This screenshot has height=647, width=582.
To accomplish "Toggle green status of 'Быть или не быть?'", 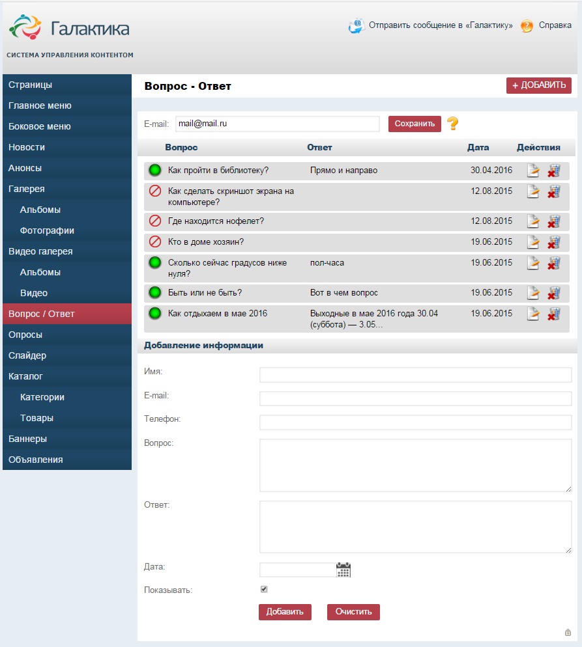I will click(155, 292).
